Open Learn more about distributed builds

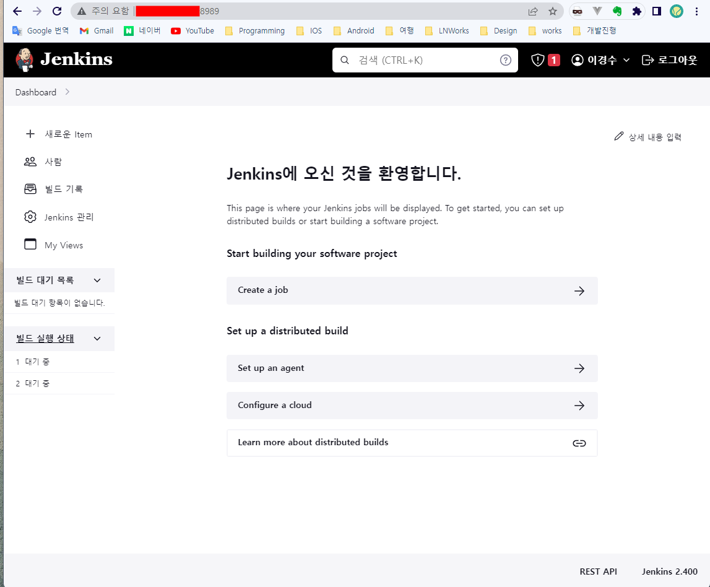coord(412,443)
